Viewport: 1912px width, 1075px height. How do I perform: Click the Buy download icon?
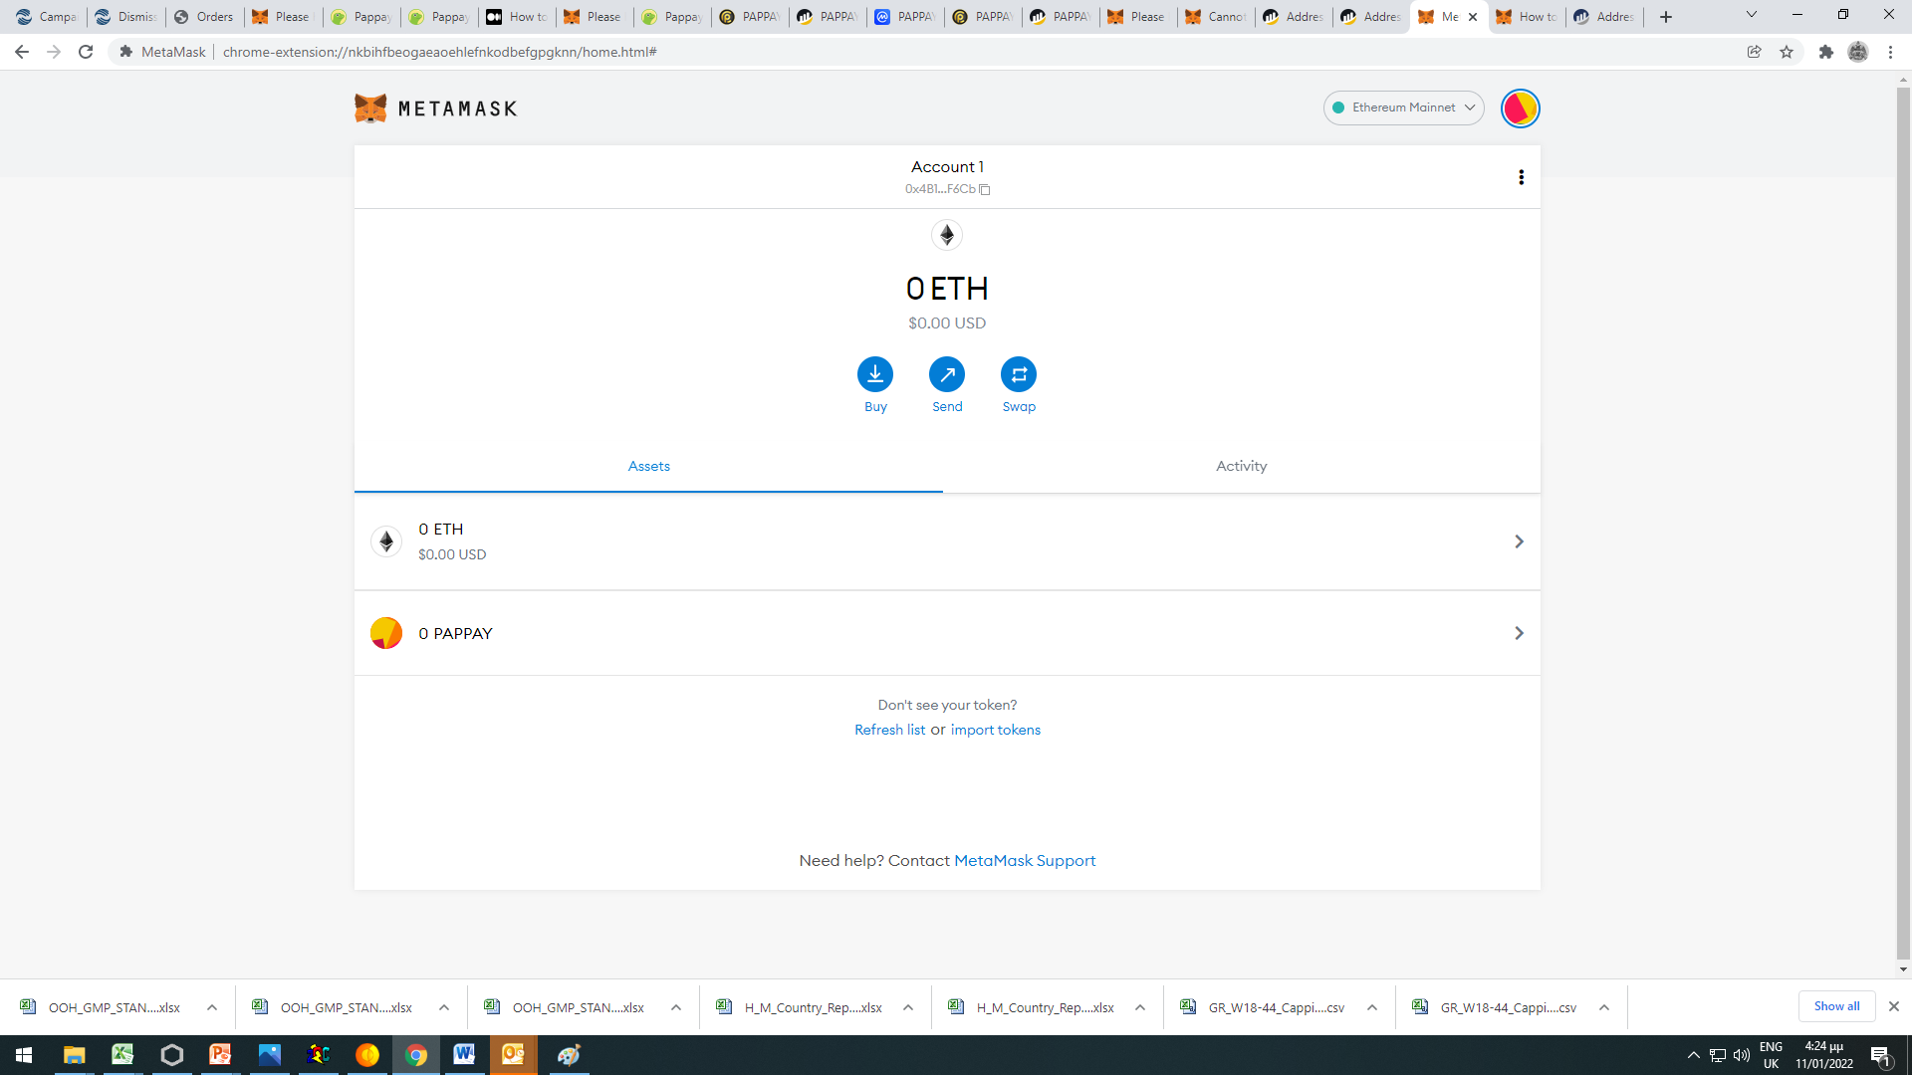(875, 374)
